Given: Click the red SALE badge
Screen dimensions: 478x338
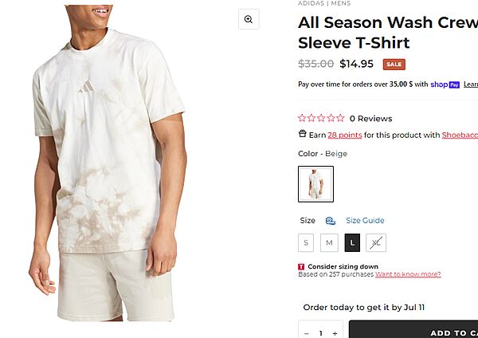Looking at the screenshot, I should click(393, 65).
